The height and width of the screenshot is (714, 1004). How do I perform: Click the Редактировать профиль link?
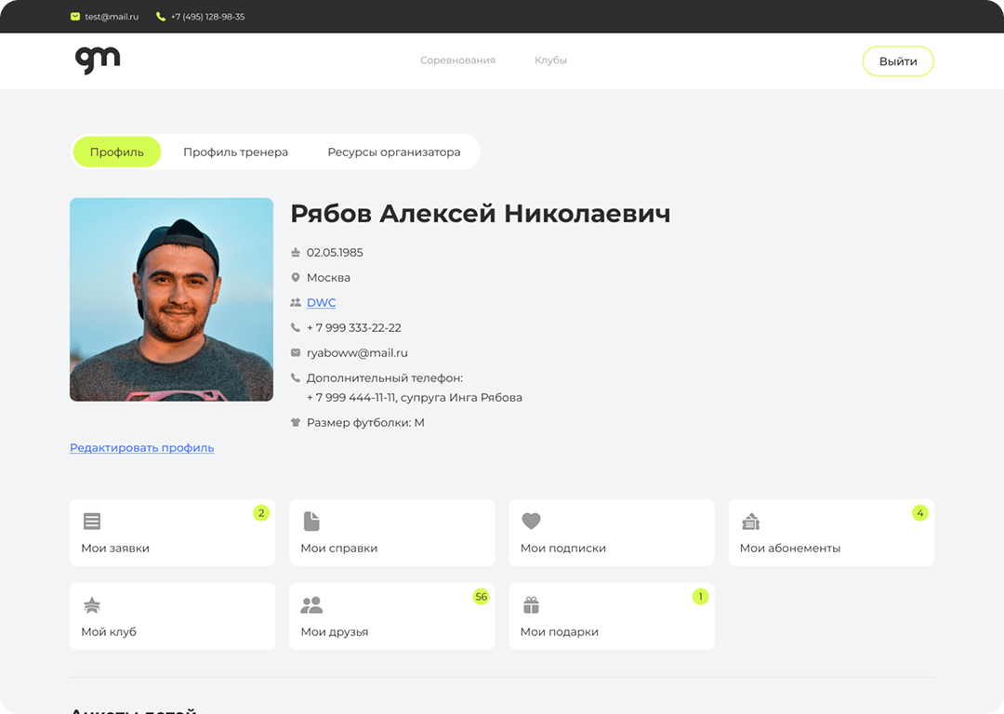pos(141,448)
